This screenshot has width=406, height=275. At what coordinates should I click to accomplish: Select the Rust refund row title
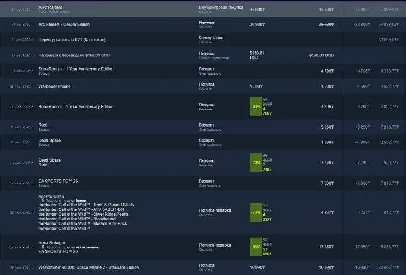coord(43,125)
